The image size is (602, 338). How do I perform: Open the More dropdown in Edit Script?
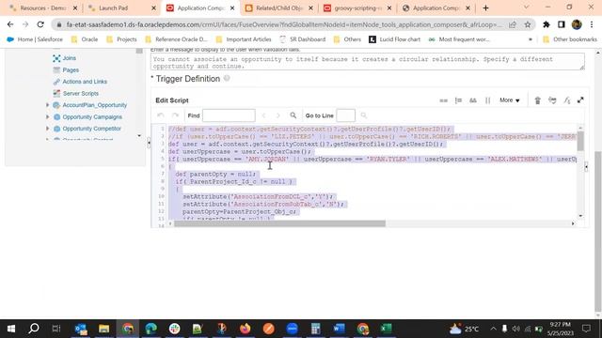click(510, 100)
